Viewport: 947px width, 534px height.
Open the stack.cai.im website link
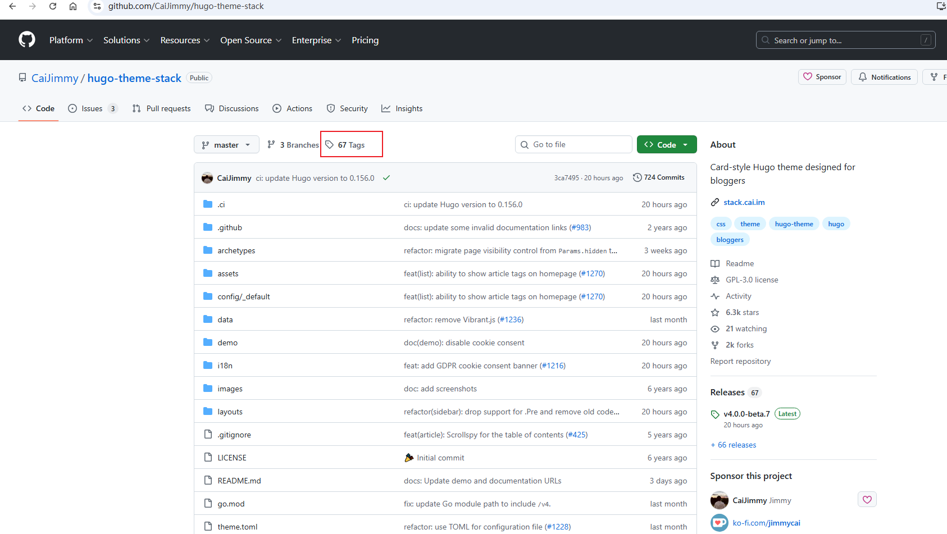(744, 202)
